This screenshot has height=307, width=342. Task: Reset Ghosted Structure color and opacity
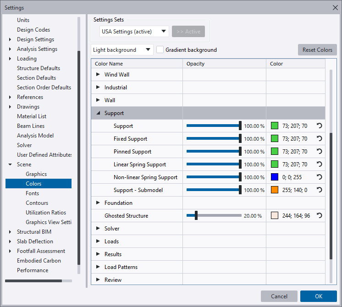click(x=320, y=215)
